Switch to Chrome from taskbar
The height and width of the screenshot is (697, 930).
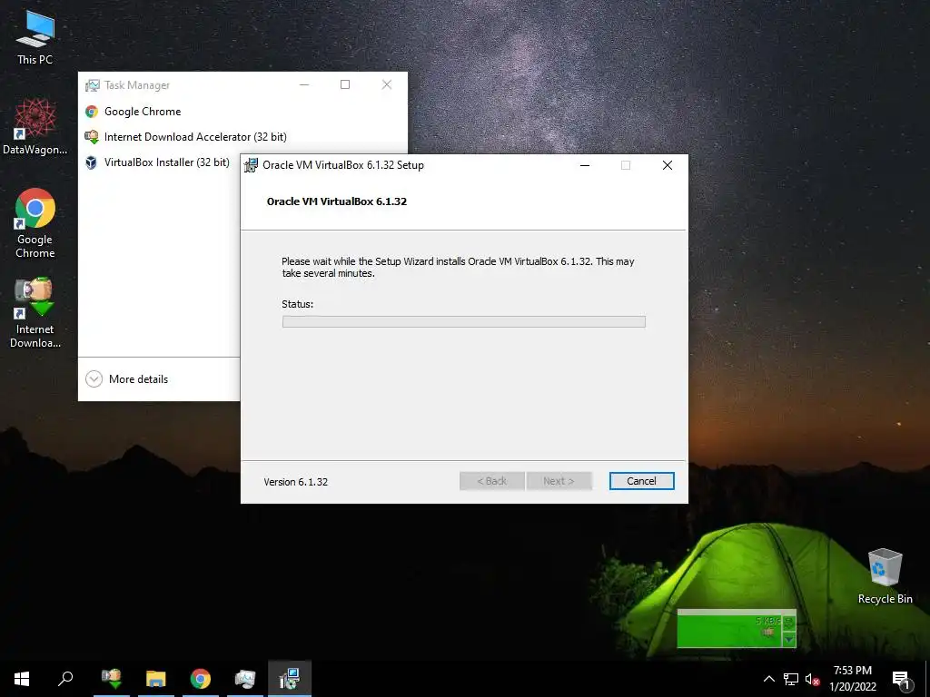(x=201, y=679)
